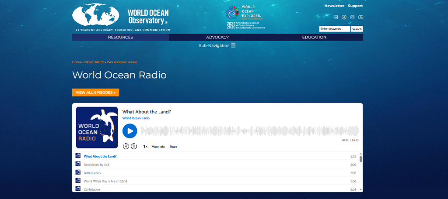This screenshot has width=448, height=199.
Task: Open the World Ocean Radio show link
Action: click(x=136, y=118)
